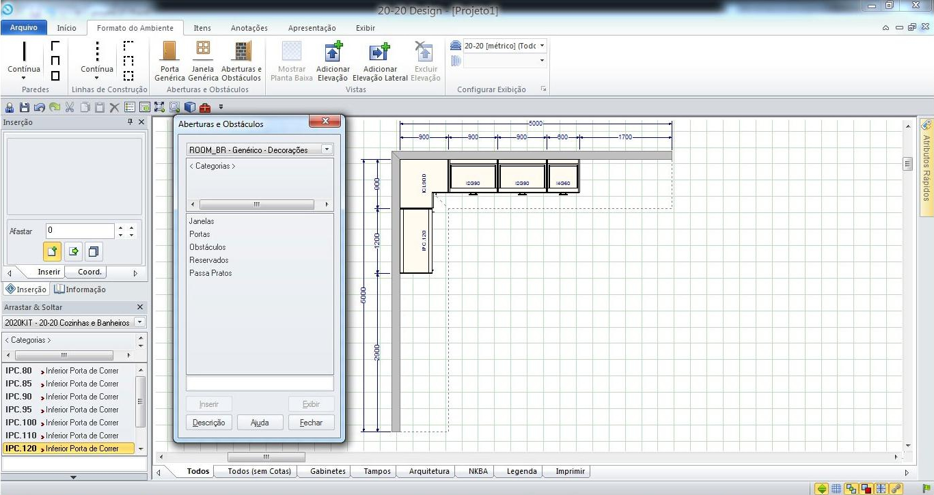Click the copy pages icon
The image size is (934, 495).
tap(85, 107)
